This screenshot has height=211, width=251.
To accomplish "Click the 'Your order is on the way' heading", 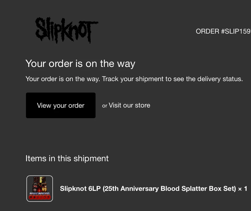I will coord(80,63).
